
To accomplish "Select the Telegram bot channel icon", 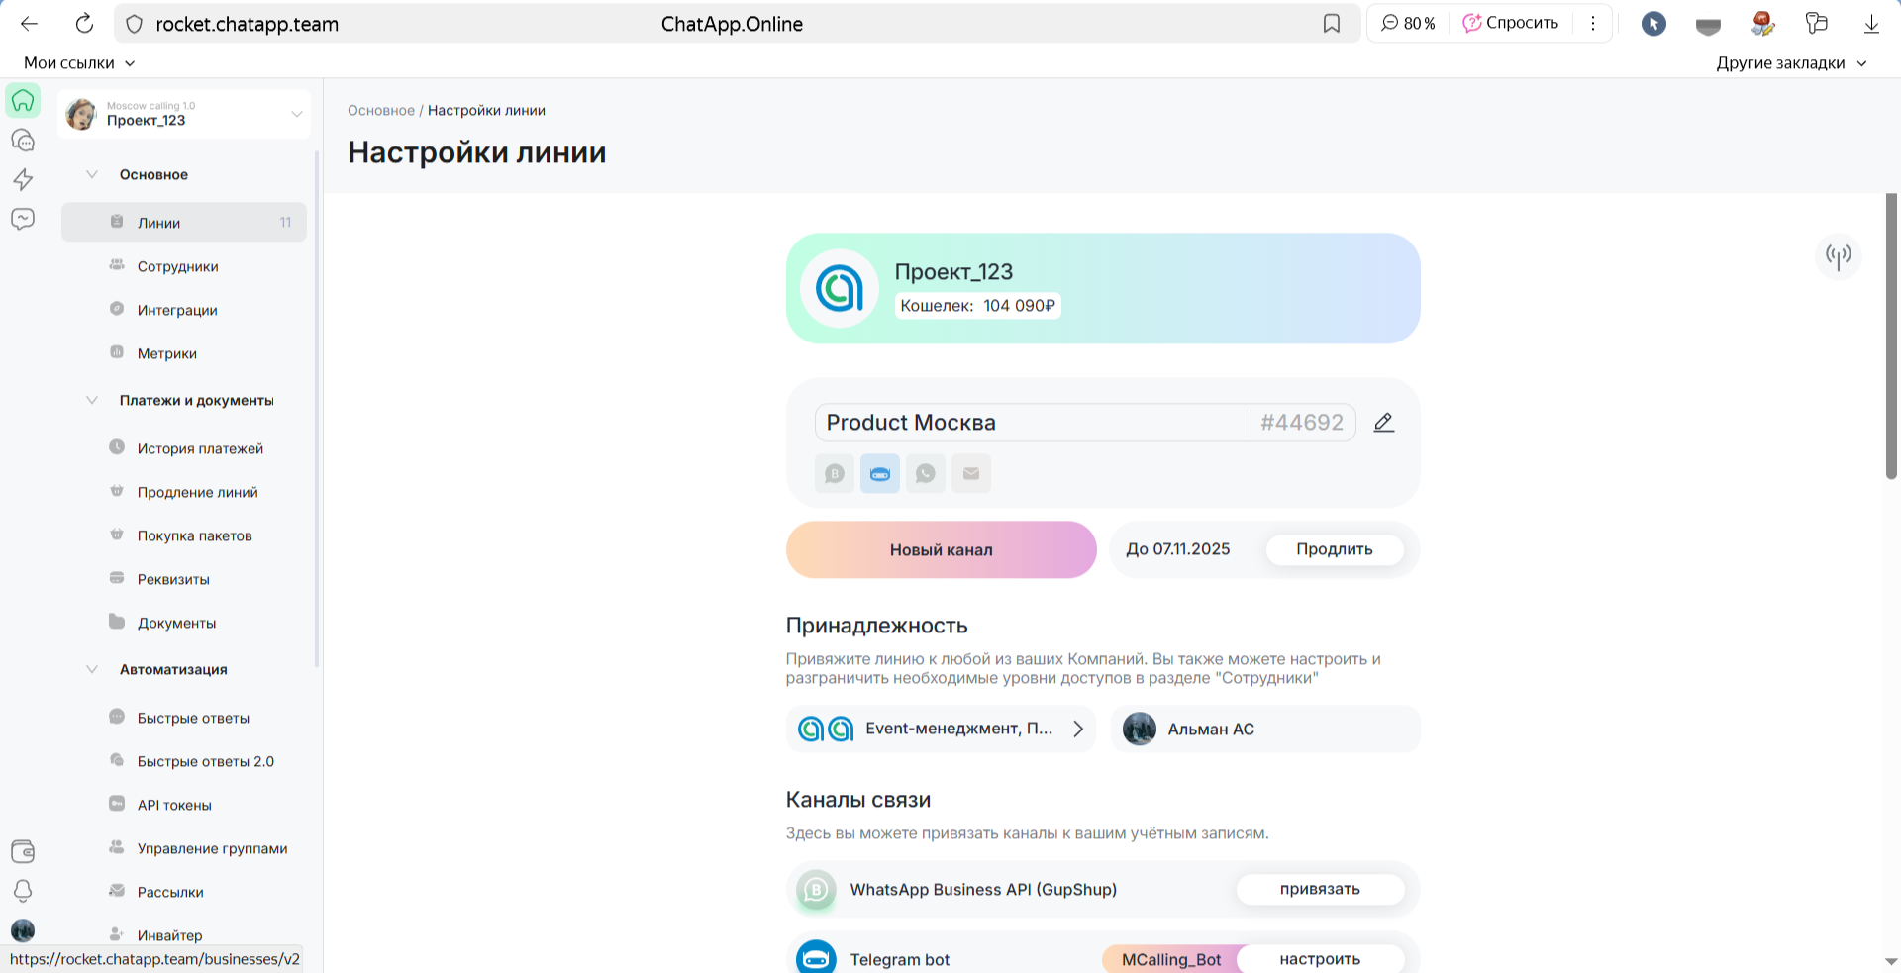I will [x=879, y=474].
